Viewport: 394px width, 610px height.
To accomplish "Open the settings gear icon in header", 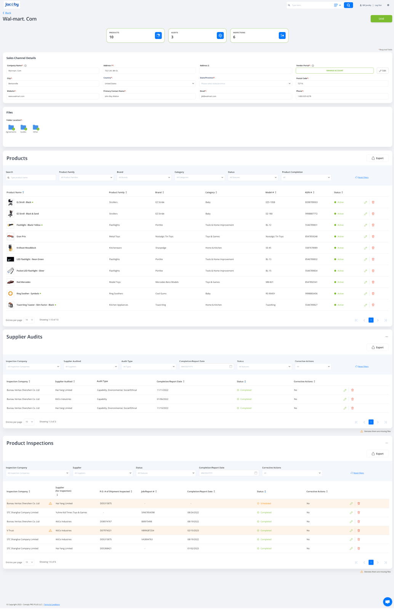I will pyautogui.click(x=388, y=5).
